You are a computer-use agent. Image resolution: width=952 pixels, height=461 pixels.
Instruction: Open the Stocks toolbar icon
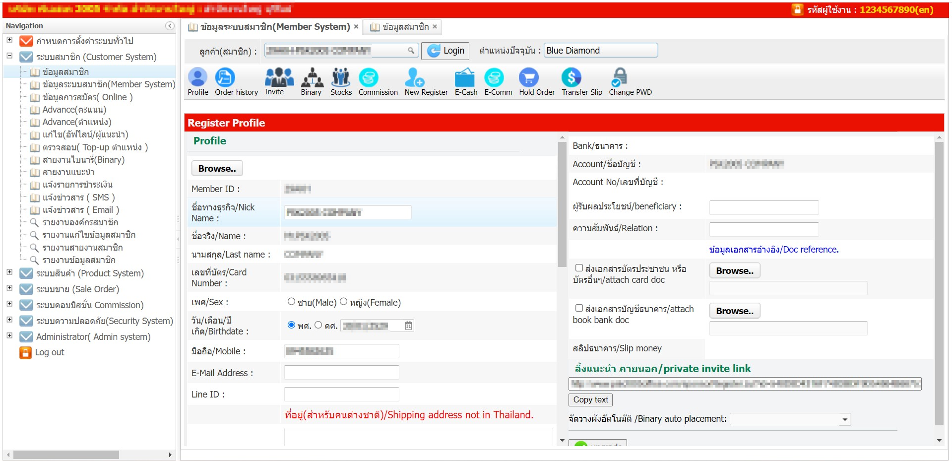click(x=341, y=78)
